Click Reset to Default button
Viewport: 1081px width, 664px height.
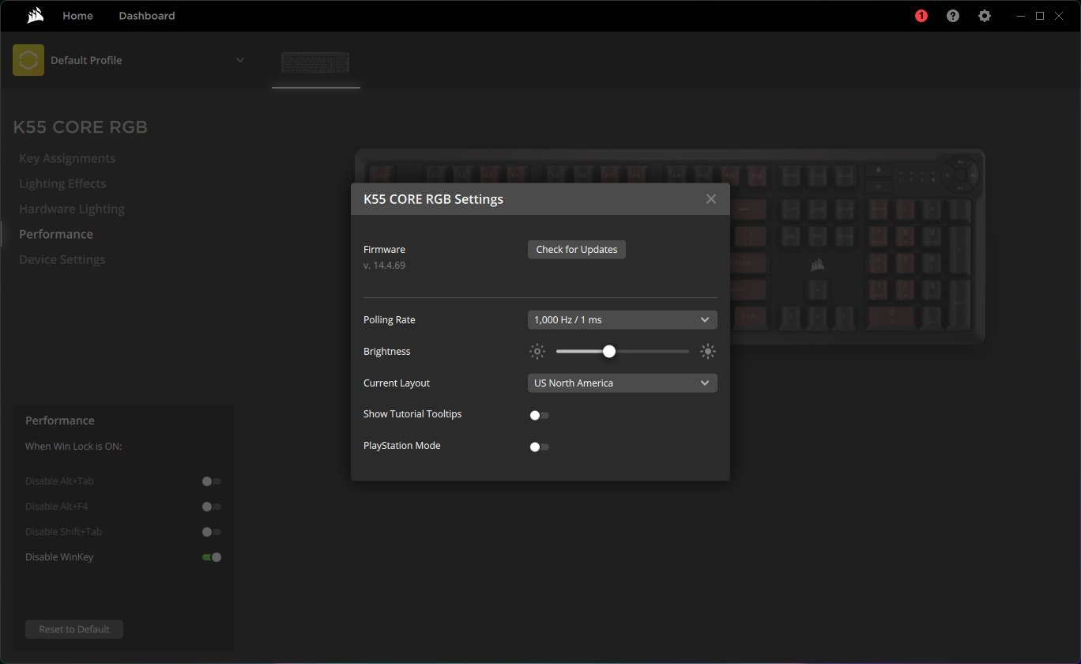coord(74,629)
